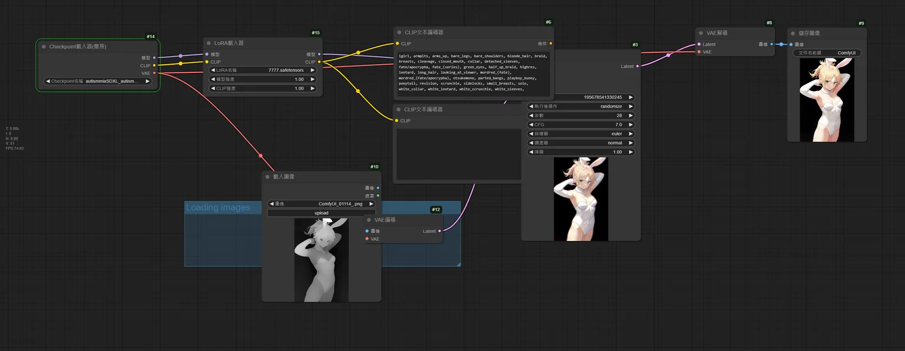Click the 圖像 input port on 儲存圖像
Image resolution: width=905 pixels, height=351 pixels.
tap(791, 44)
